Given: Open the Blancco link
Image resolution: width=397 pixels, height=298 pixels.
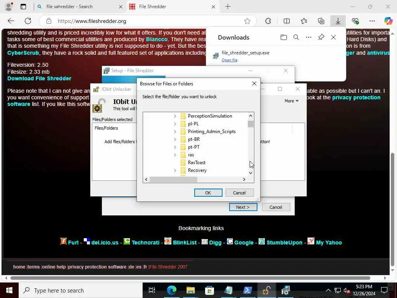Looking at the screenshot, I should pos(157,39).
